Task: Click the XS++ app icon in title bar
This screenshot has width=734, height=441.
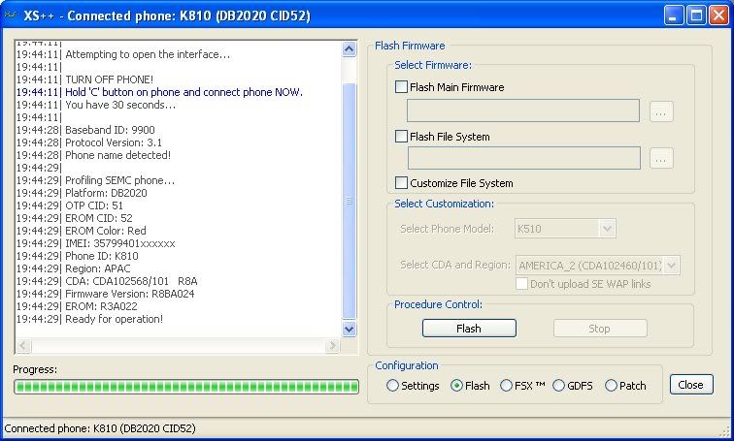Action: (12, 16)
